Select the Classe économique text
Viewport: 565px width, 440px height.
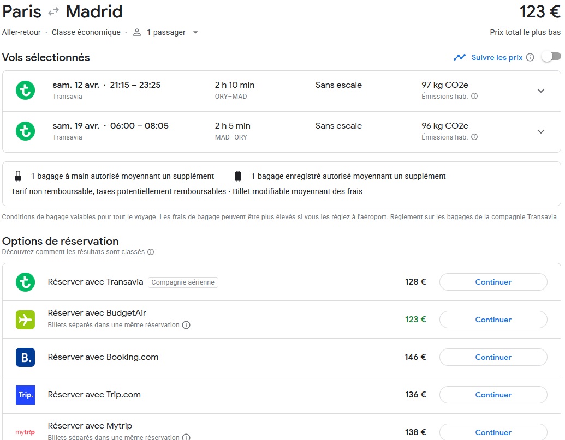click(86, 32)
